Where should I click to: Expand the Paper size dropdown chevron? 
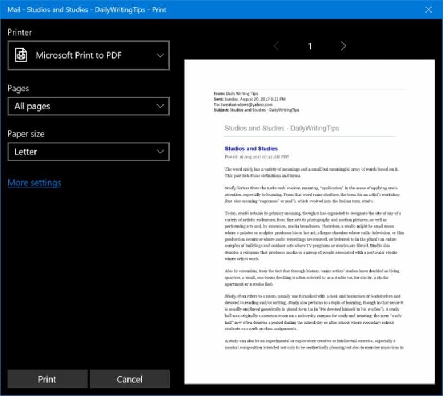coord(160,152)
